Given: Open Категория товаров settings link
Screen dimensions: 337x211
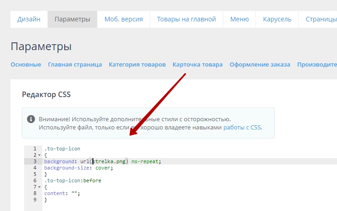Looking at the screenshot, I should [x=137, y=65].
